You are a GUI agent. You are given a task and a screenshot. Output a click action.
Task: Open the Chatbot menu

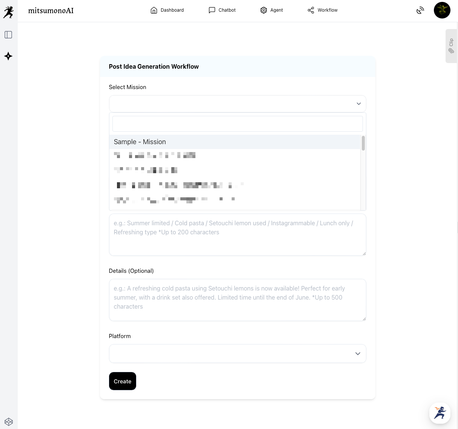(222, 10)
